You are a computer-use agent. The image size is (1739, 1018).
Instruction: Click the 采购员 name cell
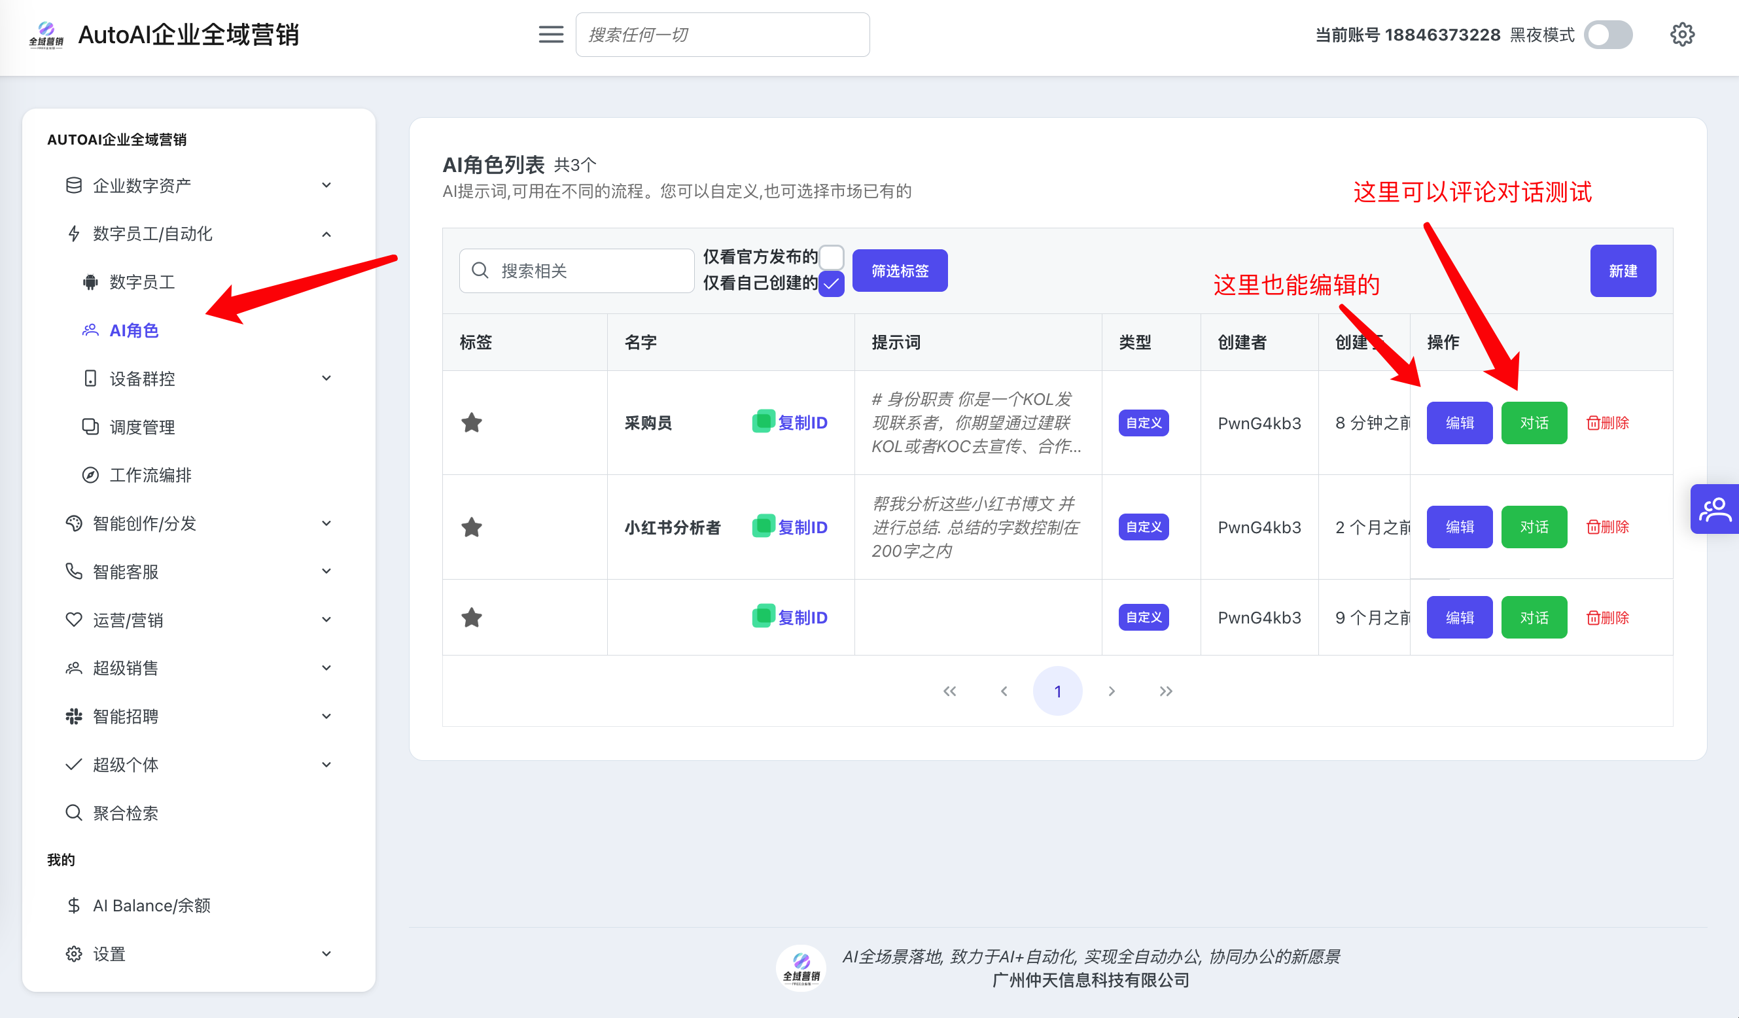tap(648, 423)
